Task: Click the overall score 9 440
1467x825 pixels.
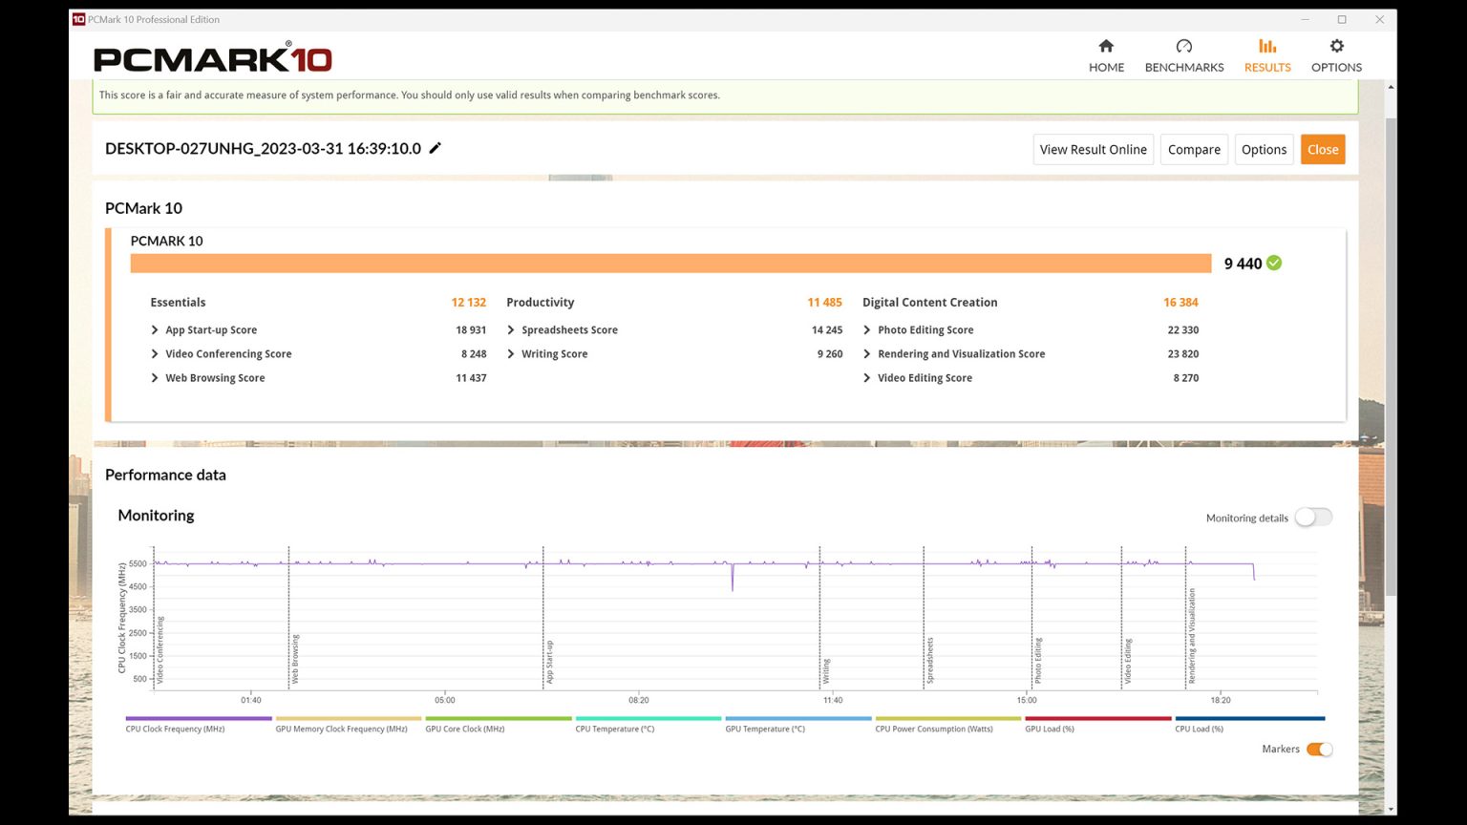Action: 1243,264
